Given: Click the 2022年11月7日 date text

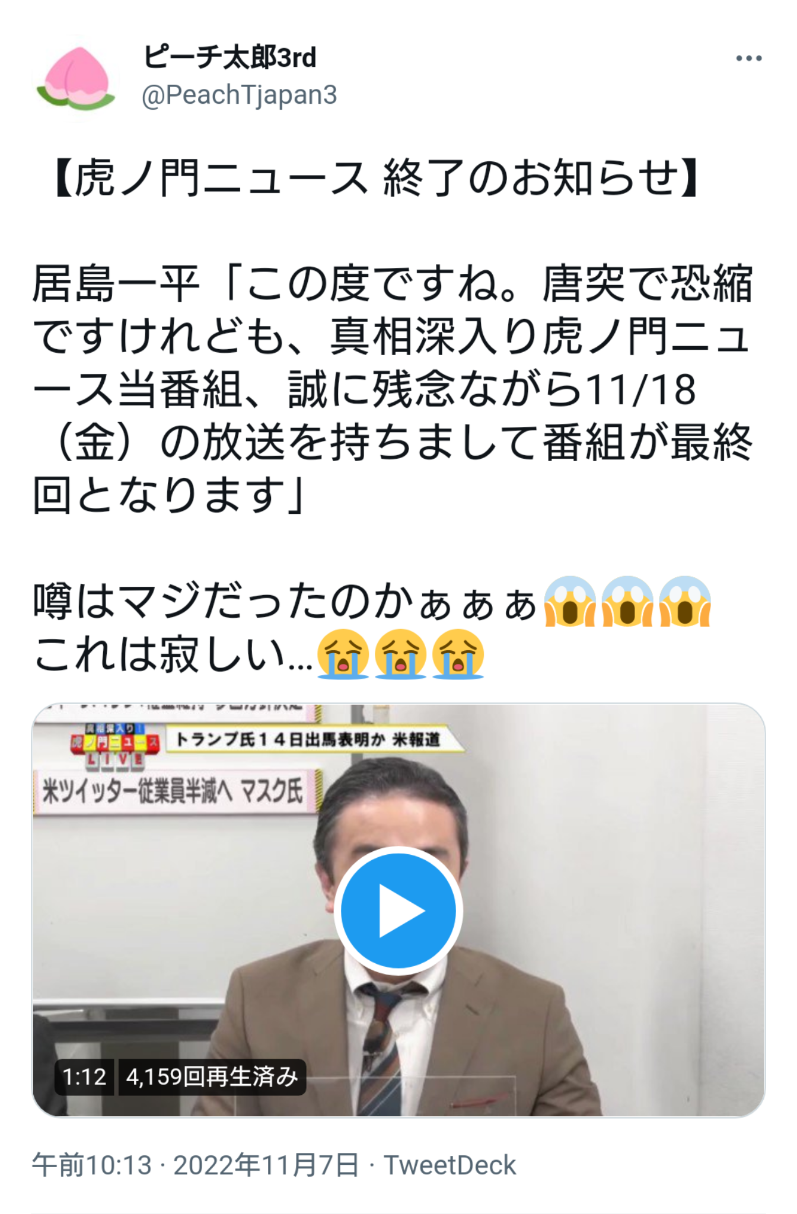Looking at the screenshot, I should pyautogui.click(x=266, y=1165).
